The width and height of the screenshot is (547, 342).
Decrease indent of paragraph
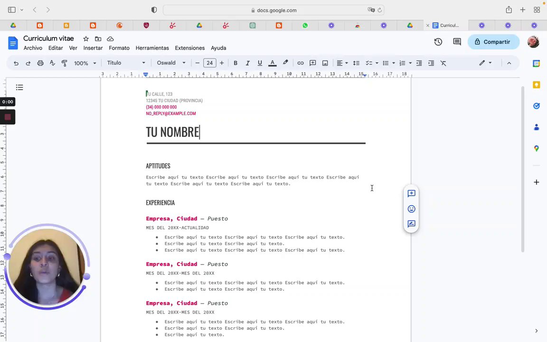[419, 63]
